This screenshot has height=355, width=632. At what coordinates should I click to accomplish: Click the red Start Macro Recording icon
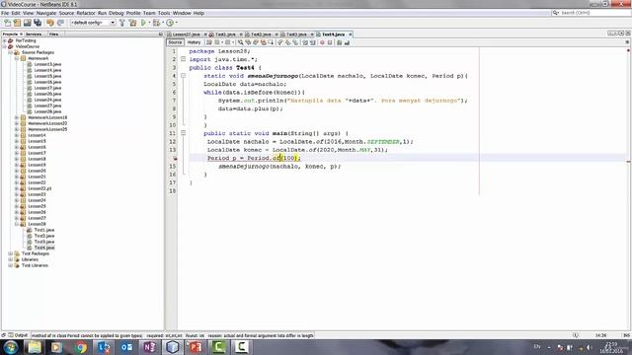(x=322, y=42)
